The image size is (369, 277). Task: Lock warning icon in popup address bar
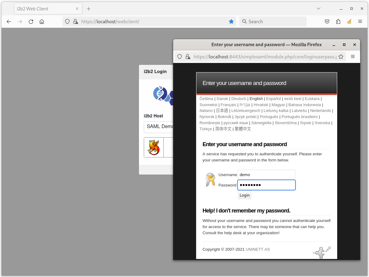pos(188,57)
